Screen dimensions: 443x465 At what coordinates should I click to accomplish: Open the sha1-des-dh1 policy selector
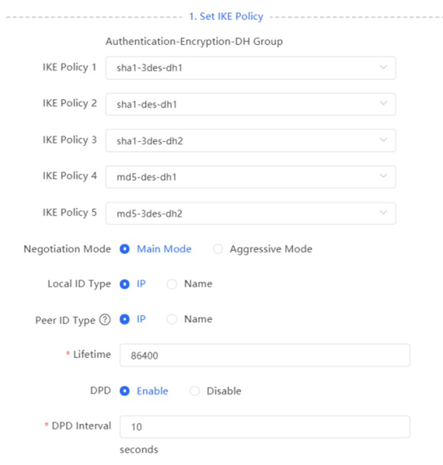click(x=251, y=104)
